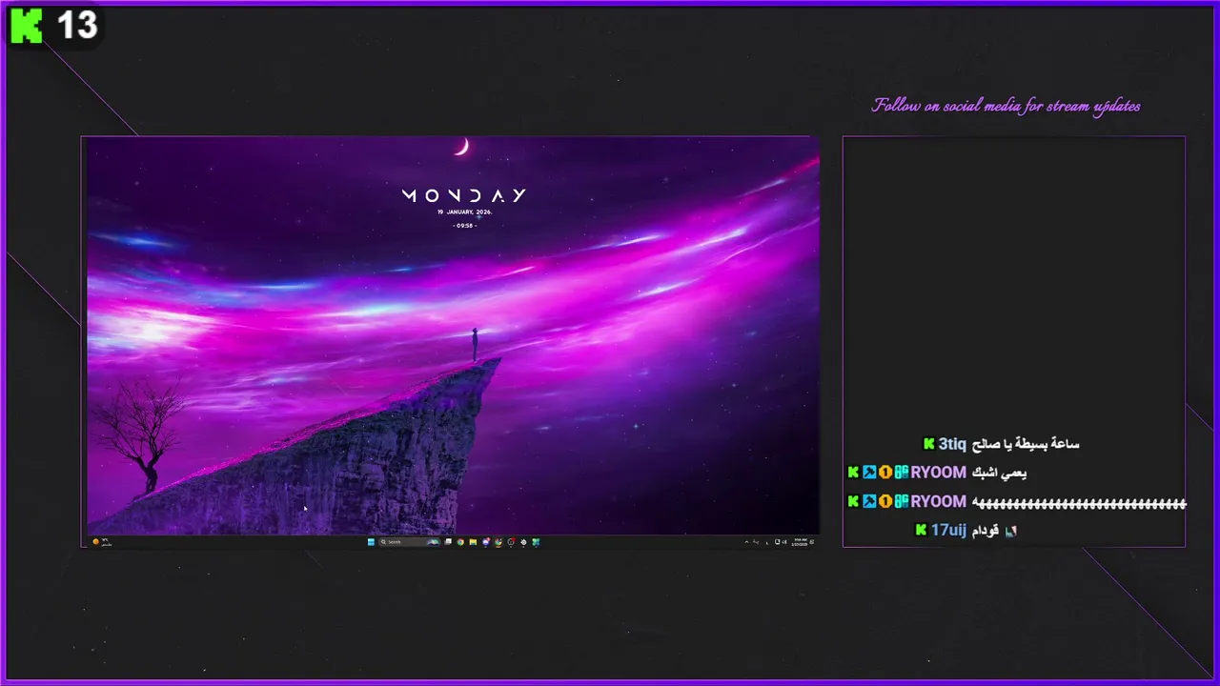Click the language indicator in system tray
Viewport: 1220px width, 686px height.
click(766, 542)
